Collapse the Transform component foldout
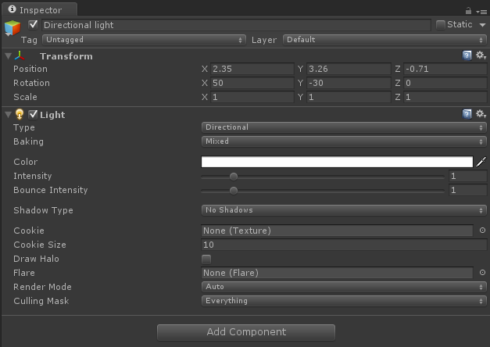 9,56
